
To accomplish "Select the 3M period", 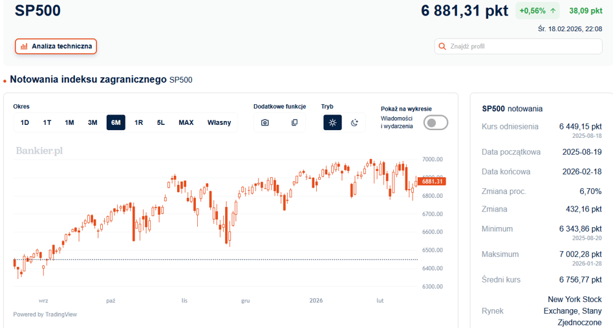I will (92, 123).
